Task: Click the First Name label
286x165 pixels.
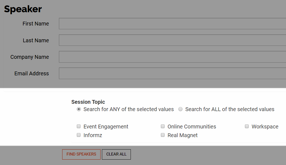Action: point(36,24)
